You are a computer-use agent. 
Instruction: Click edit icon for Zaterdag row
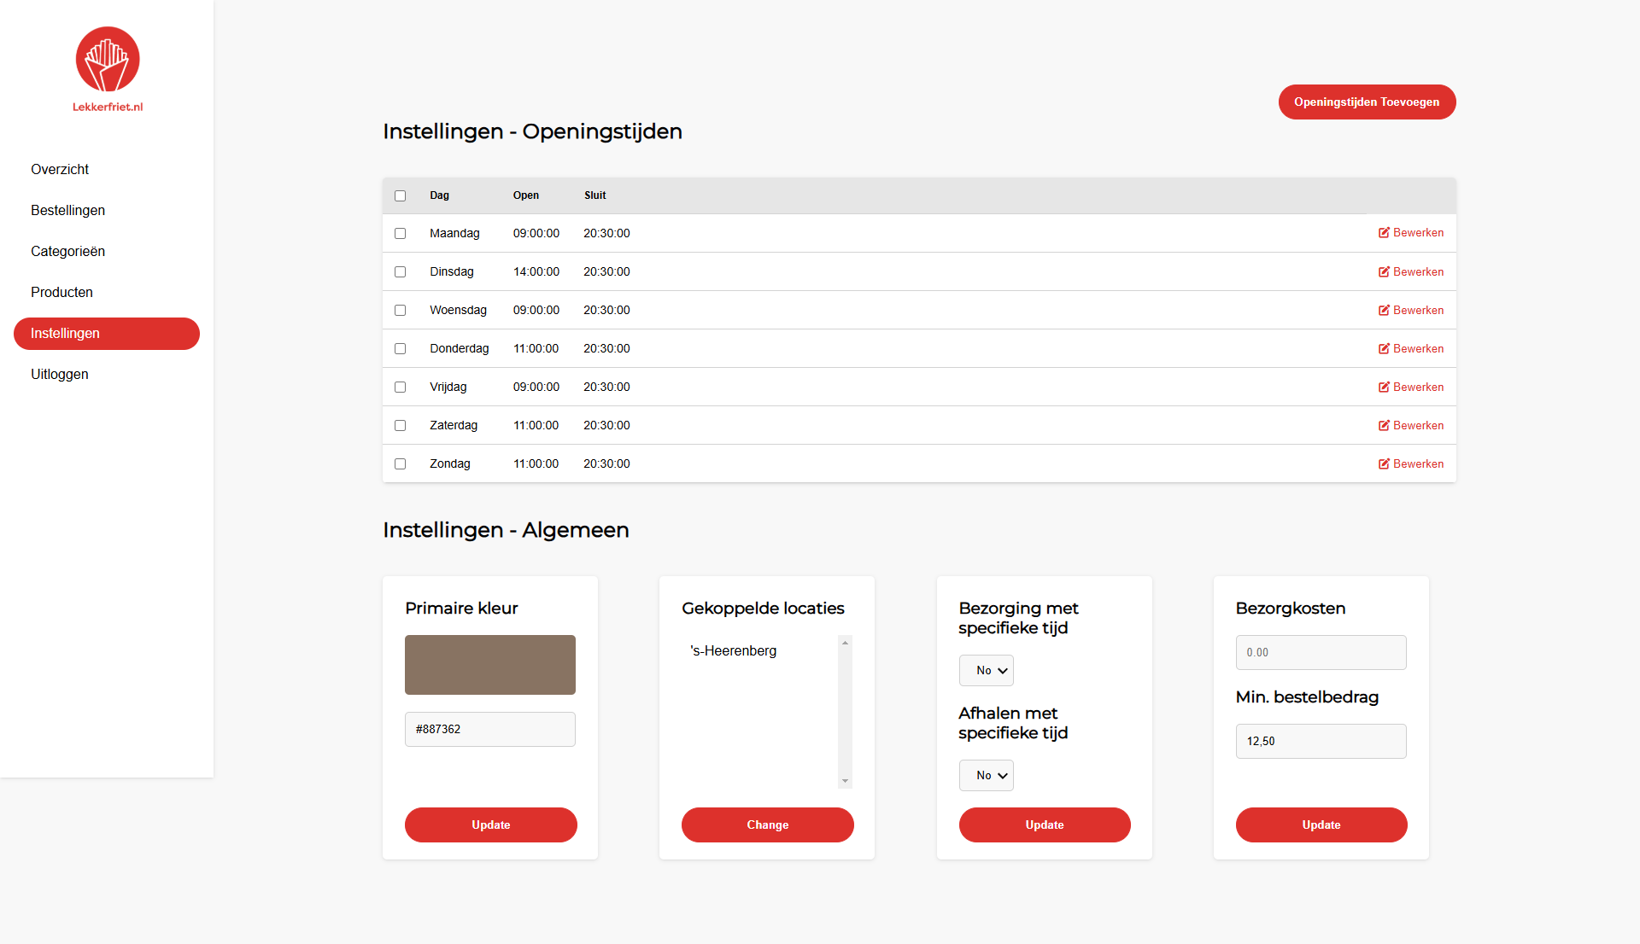click(x=1384, y=426)
